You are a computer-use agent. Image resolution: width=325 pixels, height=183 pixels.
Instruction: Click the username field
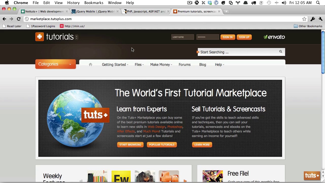183,37
